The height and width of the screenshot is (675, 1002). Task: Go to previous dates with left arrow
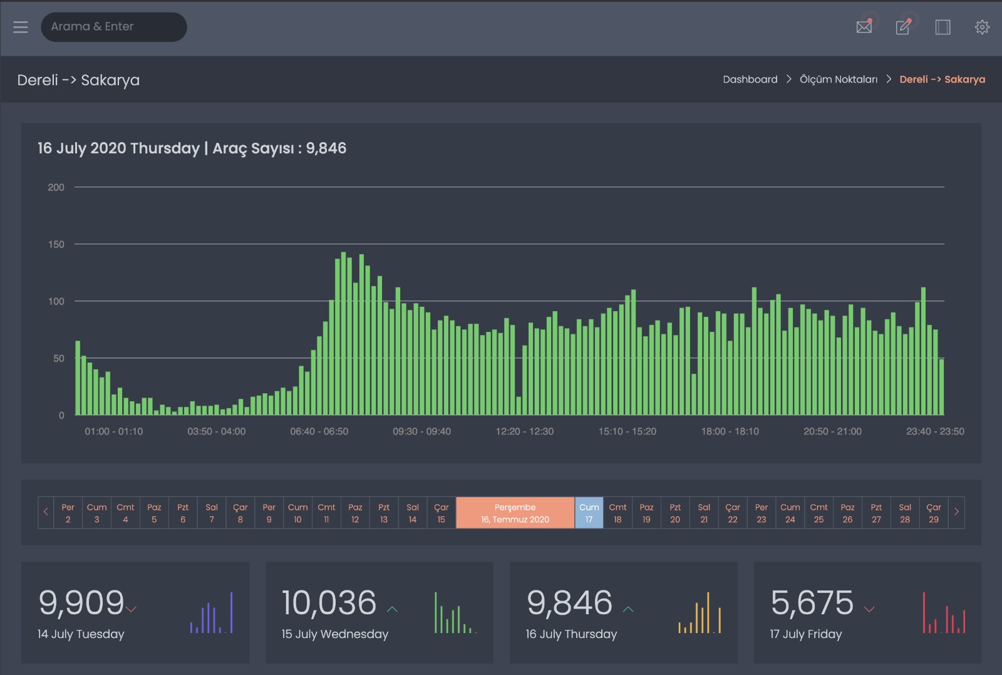point(46,512)
